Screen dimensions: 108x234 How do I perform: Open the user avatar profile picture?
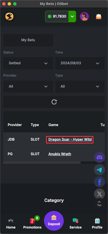pyautogui.click(x=84, y=16)
